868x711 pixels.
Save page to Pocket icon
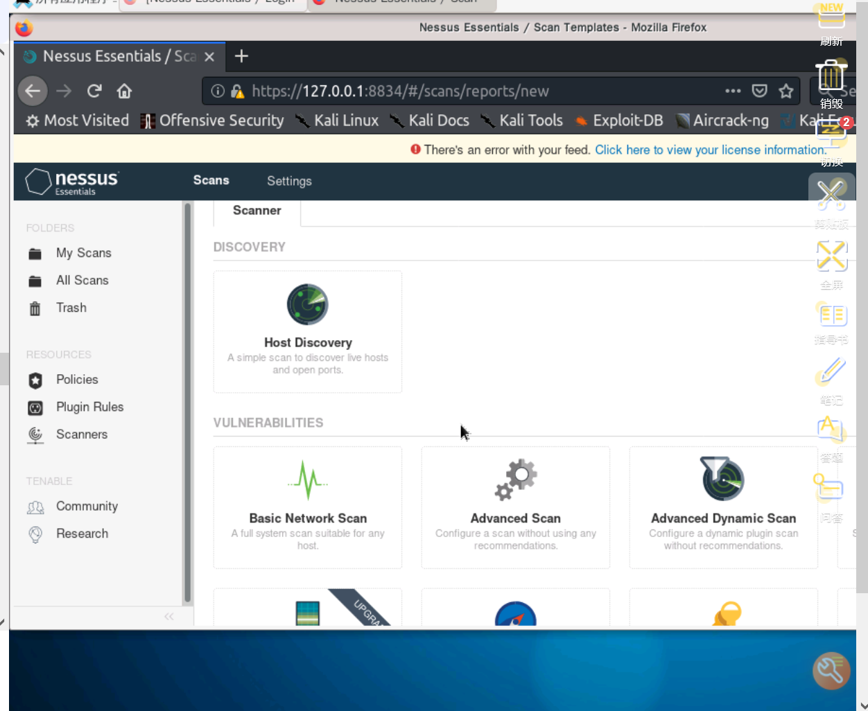(x=760, y=91)
